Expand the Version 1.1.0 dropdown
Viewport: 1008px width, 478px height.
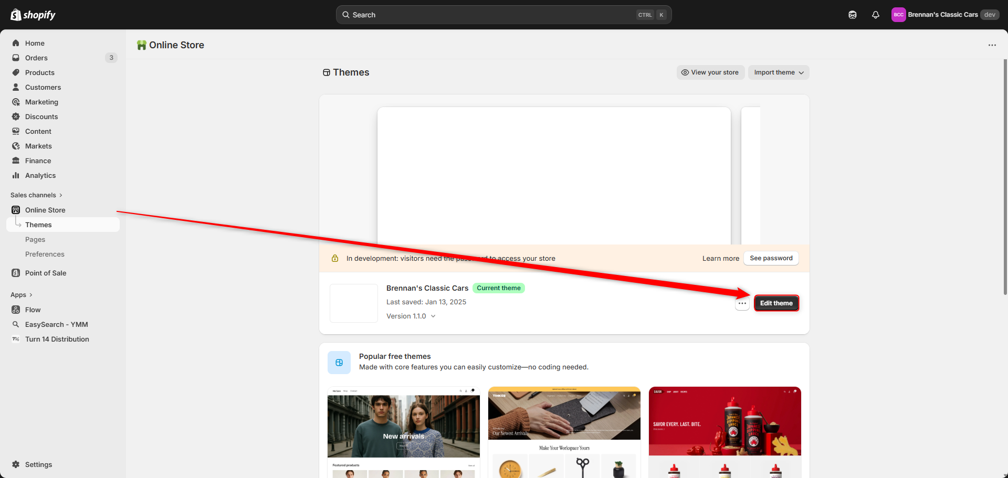411,316
